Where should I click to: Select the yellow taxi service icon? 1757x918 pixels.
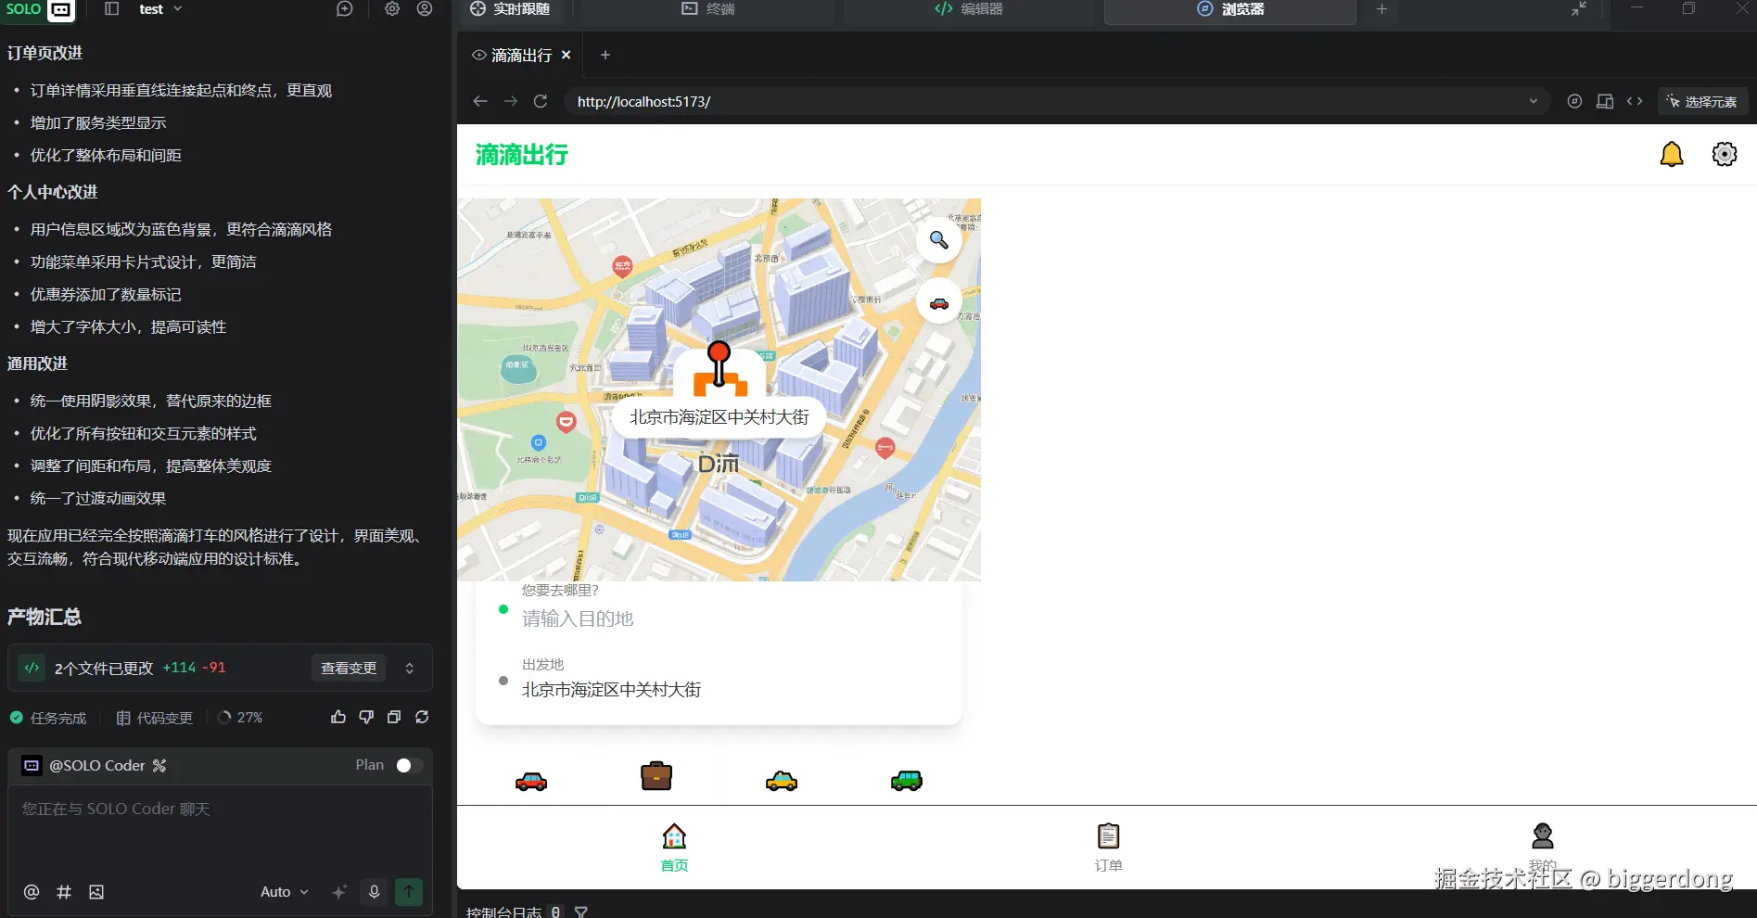point(782,781)
